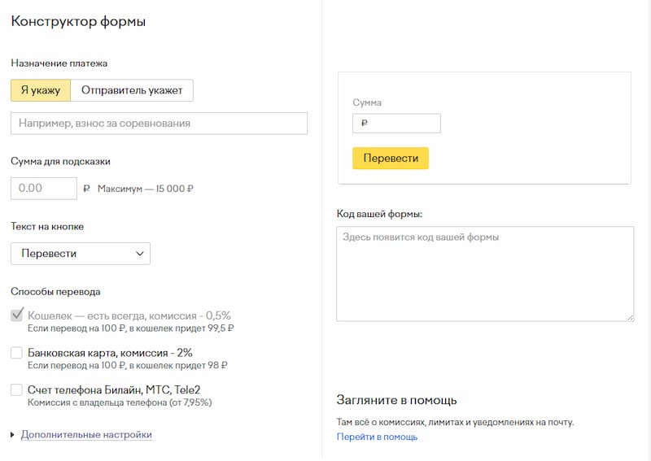Enable the "Банковская карта" checkbox
This screenshot has height=461, width=651.
click(x=16, y=352)
